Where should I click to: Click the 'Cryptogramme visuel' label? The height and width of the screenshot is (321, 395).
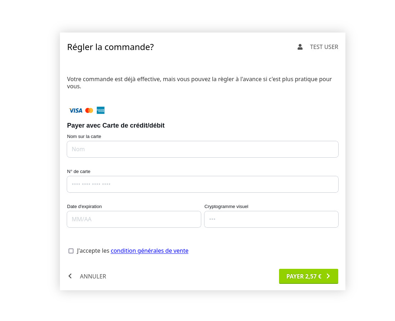pyautogui.click(x=226, y=207)
